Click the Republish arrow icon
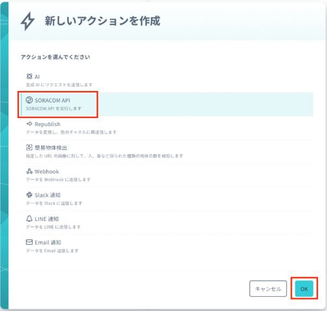Image resolution: width=327 pixels, height=311 pixels. (29, 124)
